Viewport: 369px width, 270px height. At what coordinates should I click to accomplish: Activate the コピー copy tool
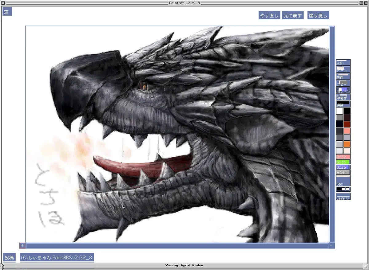click(343, 83)
